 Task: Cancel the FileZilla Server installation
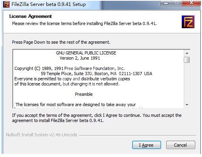click(181, 145)
